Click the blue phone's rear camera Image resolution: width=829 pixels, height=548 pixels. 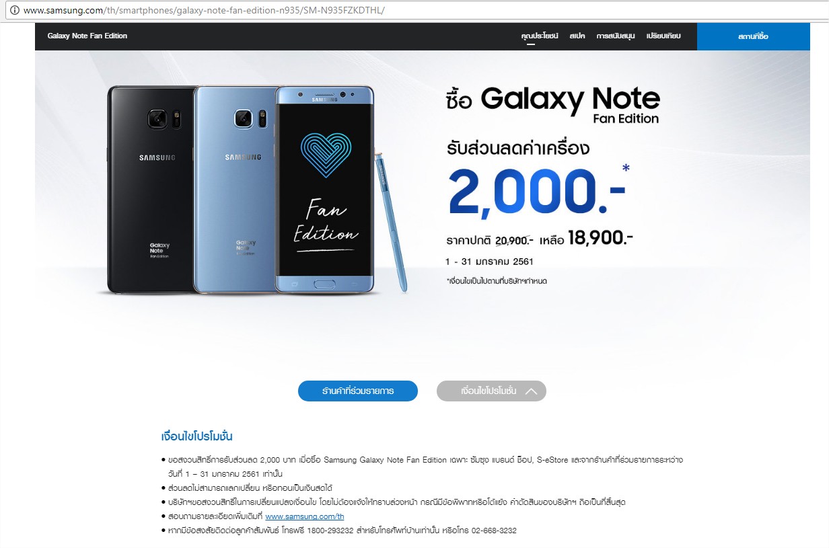[x=243, y=119]
